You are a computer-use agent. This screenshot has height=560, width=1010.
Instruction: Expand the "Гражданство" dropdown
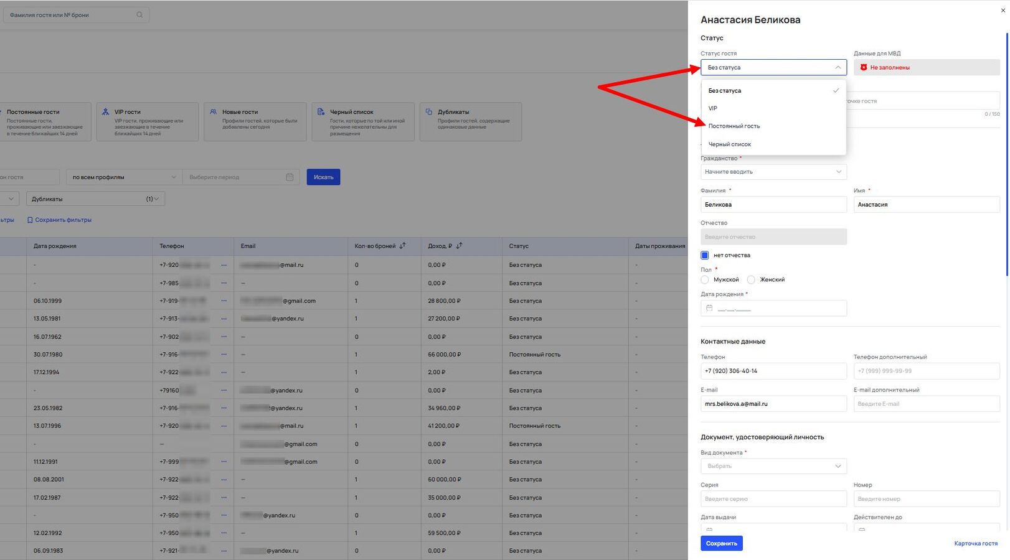(838, 172)
